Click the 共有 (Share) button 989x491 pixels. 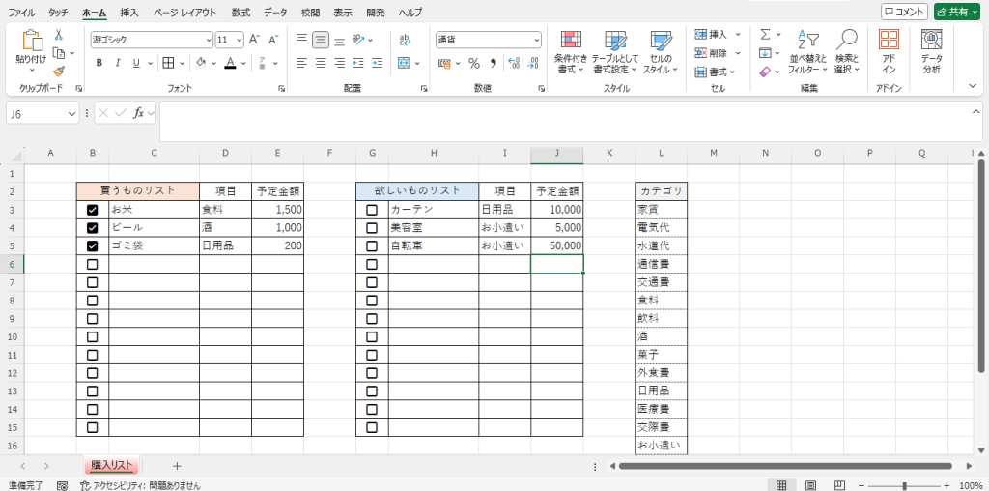click(957, 12)
